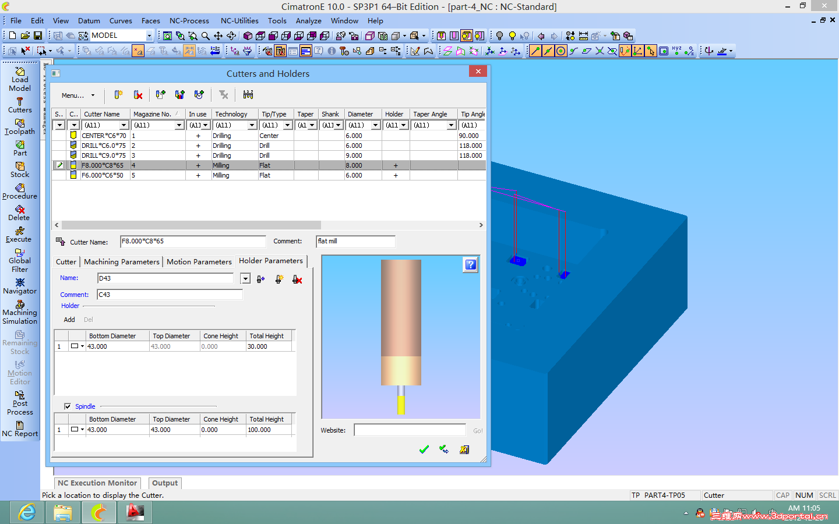Click the spindle Total Height cell 100.000

coord(269,430)
